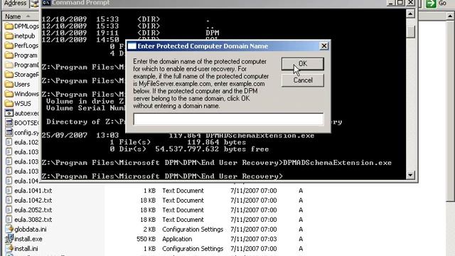Screen dimensions: 455x256
Task: Click the Address label in Explorer
Action: 15,3
